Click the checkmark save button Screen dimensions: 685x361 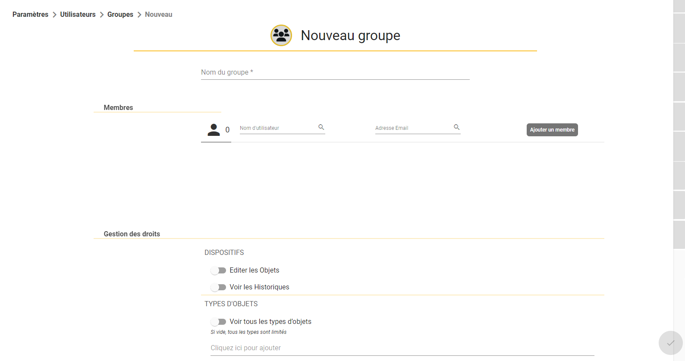pyautogui.click(x=671, y=343)
